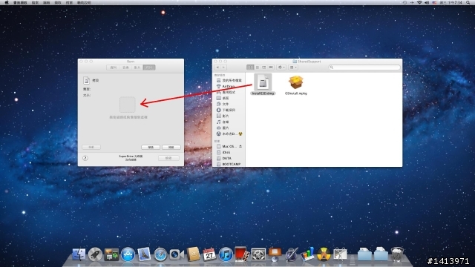Click the Finder search field
Viewport: 475px width, 267px height.
click(x=364, y=67)
